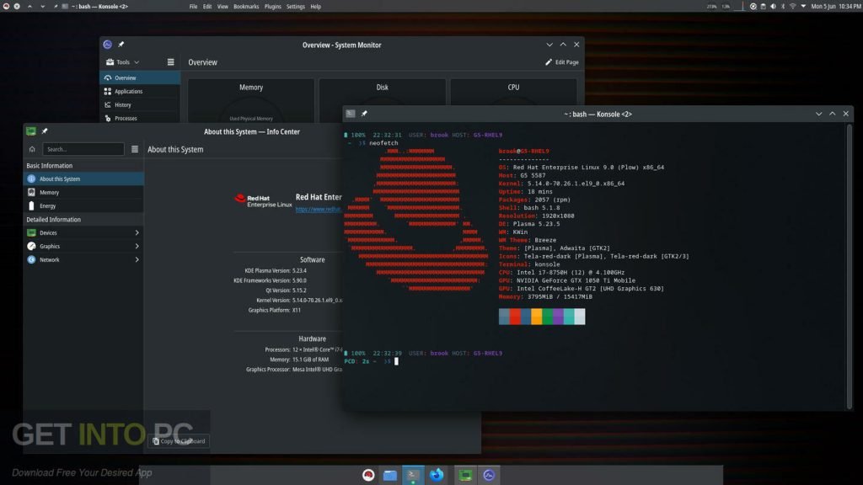Click the hamburger icon beside Info Center search box

[x=135, y=148]
